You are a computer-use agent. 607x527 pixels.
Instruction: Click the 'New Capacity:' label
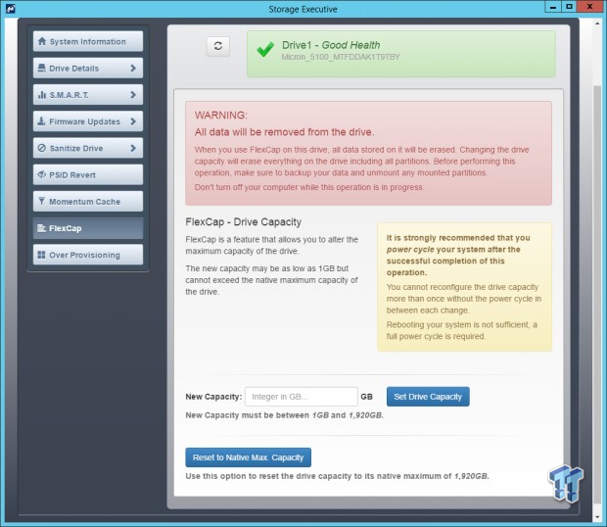[x=213, y=397]
